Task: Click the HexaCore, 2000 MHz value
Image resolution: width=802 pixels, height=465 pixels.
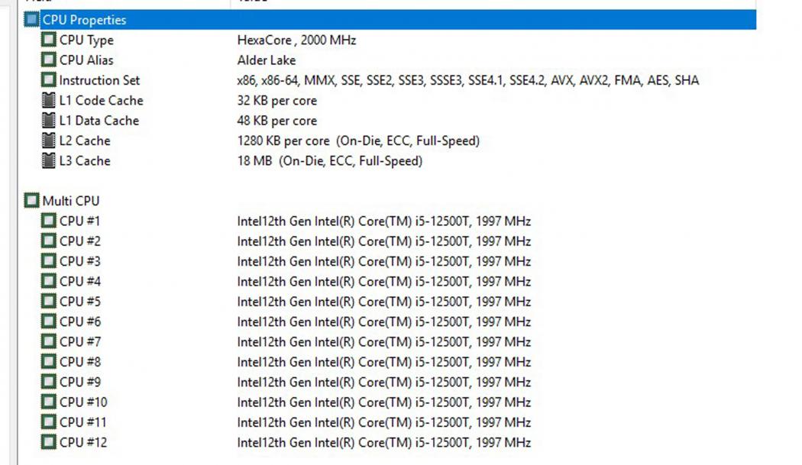Action: pyautogui.click(x=296, y=40)
